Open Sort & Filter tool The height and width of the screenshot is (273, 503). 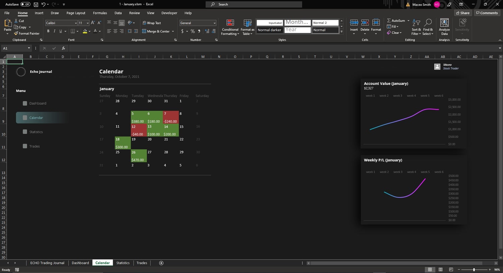tap(416, 23)
